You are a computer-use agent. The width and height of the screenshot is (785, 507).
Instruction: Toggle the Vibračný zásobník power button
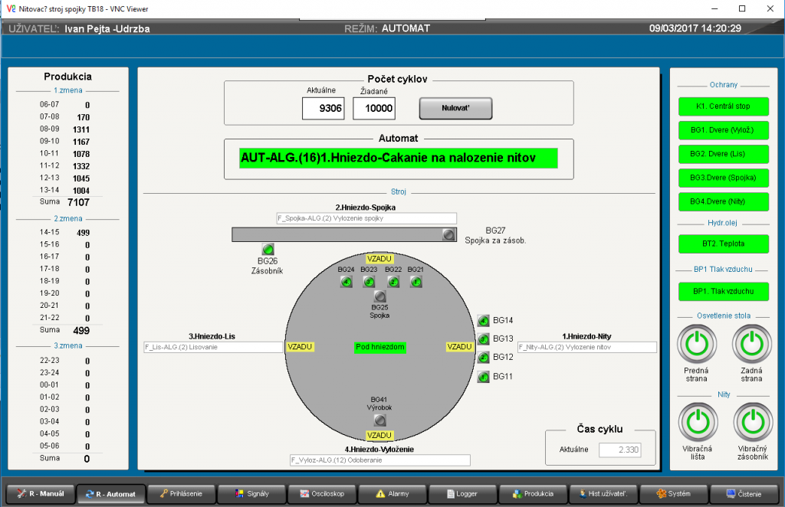tap(751, 421)
